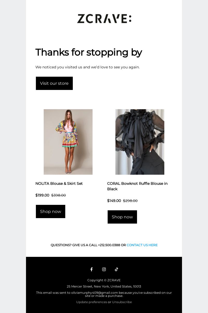Shop now for CORAL Bowknot Ruffle Blouse
The width and height of the screenshot is (208, 313).
point(122,217)
